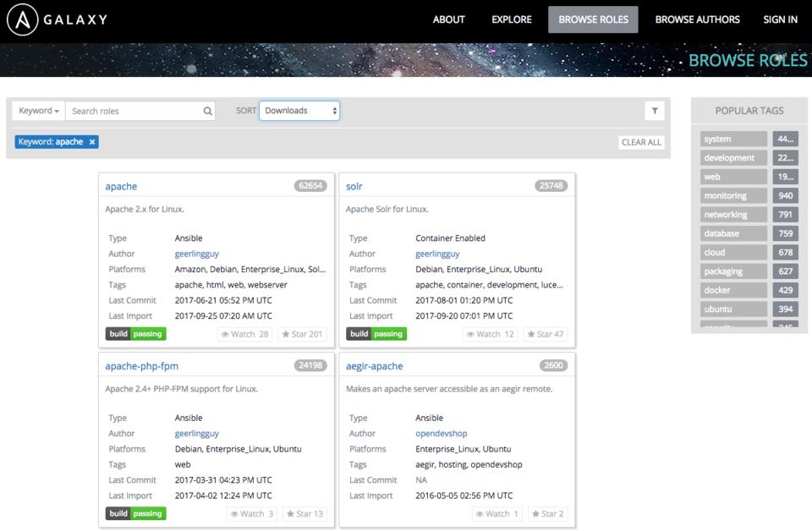Open the Keyword search type dropdown
812x531 pixels.
point(39,111)
